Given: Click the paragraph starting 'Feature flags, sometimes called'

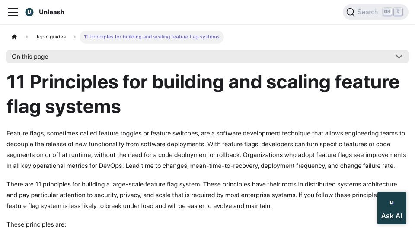Looking at the screenshot, I should [207, 150].
